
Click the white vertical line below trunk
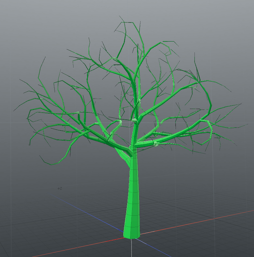pyautogui.click(x=131, y=249)
